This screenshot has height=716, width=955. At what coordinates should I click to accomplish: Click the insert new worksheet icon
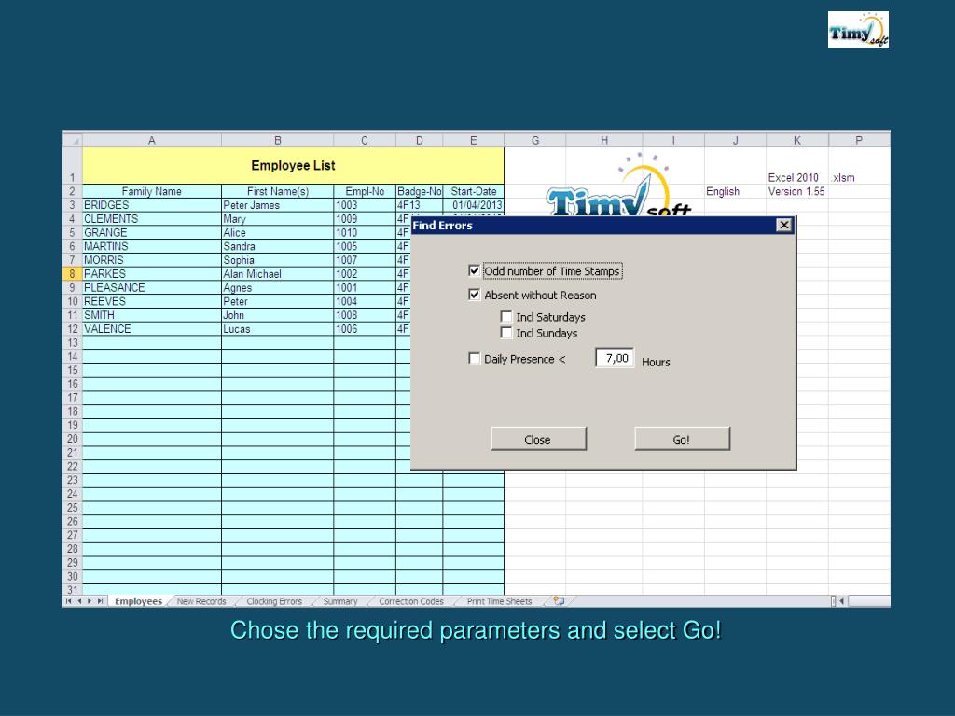(x=560, y=601)
